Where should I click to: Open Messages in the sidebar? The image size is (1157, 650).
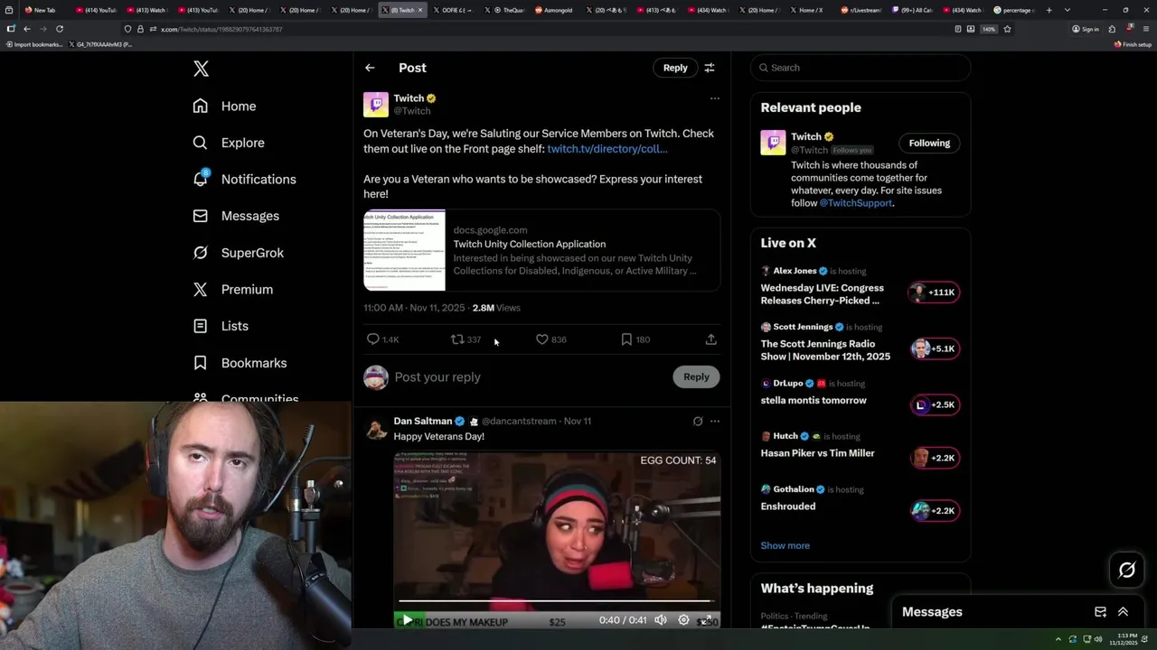[237, 216]
